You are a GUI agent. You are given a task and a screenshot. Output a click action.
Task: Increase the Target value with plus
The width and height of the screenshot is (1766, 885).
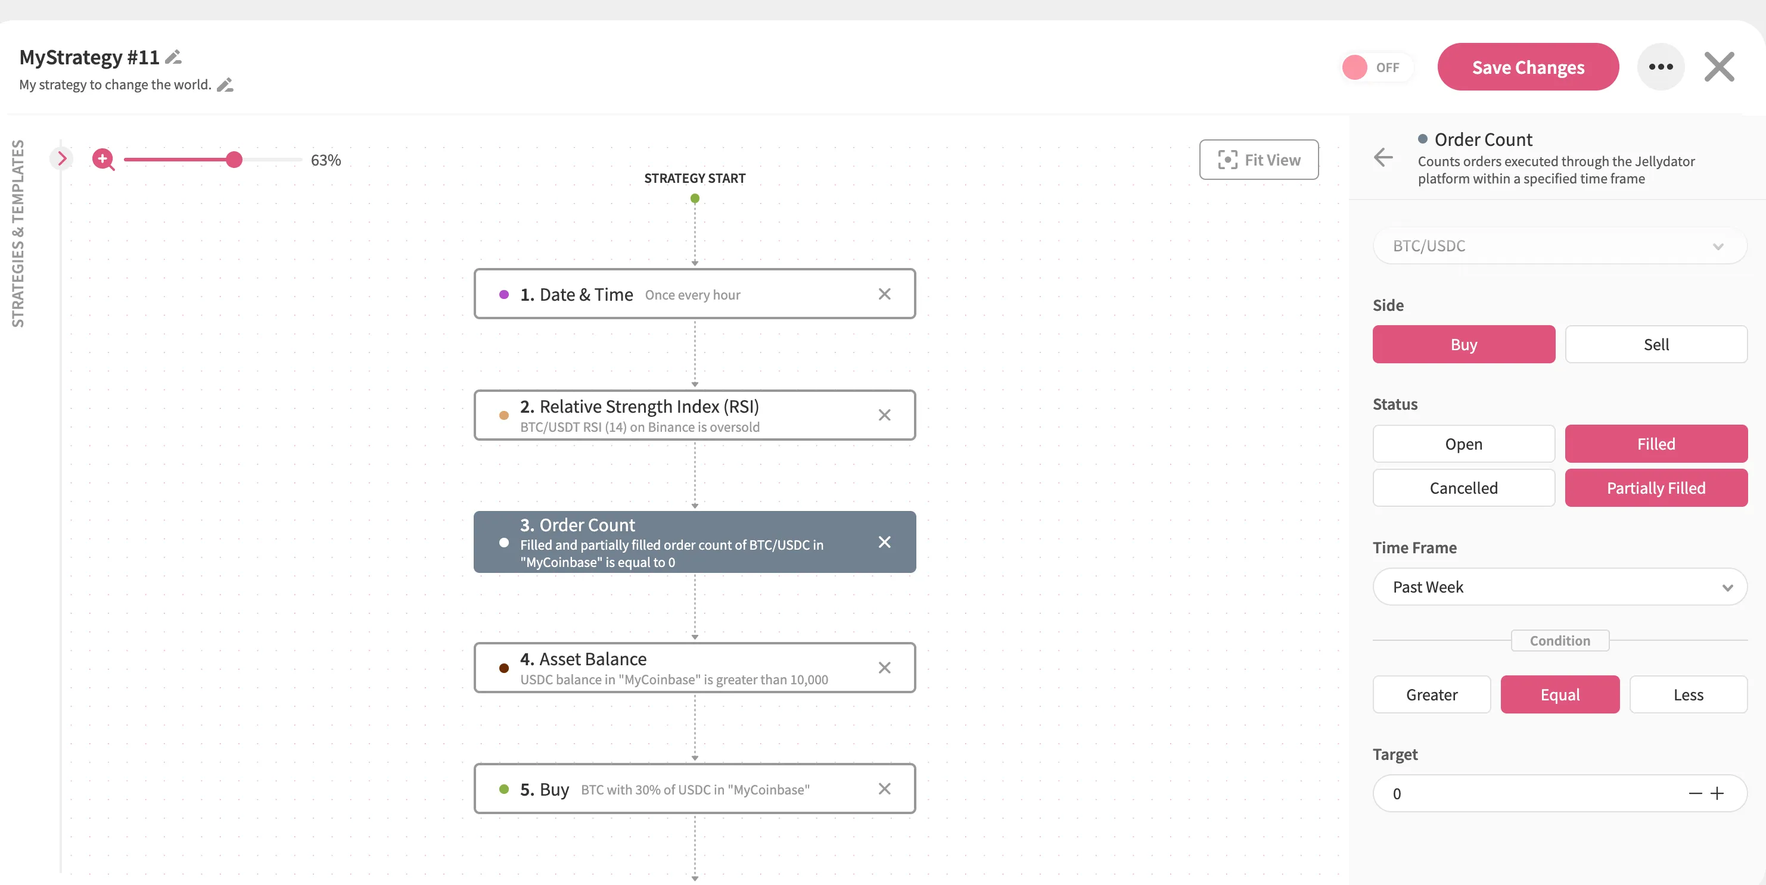pos(1717,793)
